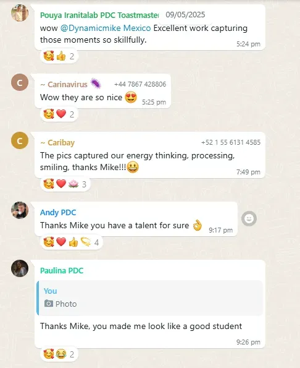The height and width of the screenshot is (368, 300).
Task: Open Paulina PDC's profile picture
Action: (x=20, y=268)
